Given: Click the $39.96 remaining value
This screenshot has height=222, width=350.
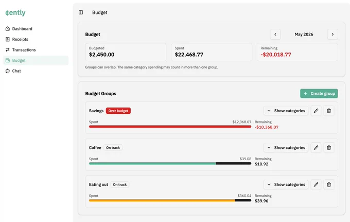Looking at the screenshot, I should point(261,201).
